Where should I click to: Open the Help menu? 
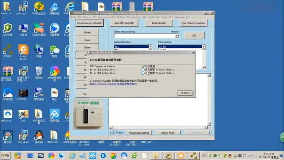click(167, 17)
